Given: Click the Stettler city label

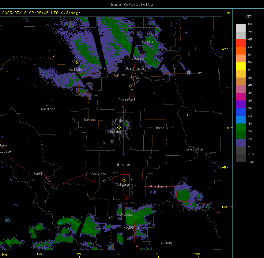Looking at the screenshot, I should coord(194,73).
